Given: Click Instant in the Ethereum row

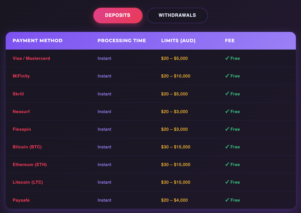Looking at the screenshot, I should pyautogui.click(x=104, y=165).
